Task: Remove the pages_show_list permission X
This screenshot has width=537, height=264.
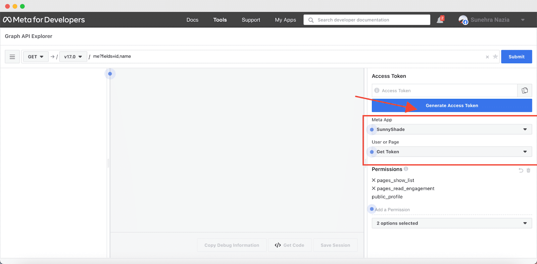Action: point(374,180)
